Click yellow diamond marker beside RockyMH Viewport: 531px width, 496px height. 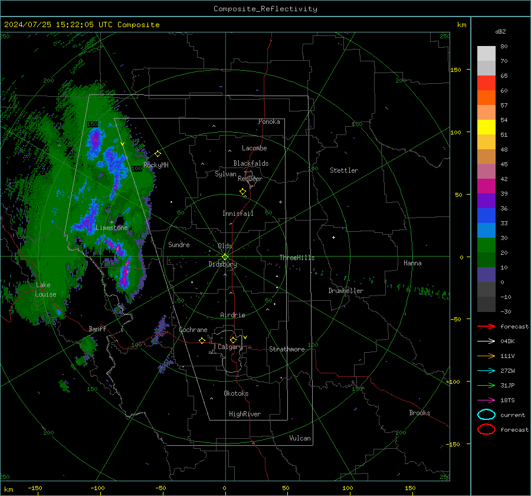pyautogui.click(x=158, y=154)
